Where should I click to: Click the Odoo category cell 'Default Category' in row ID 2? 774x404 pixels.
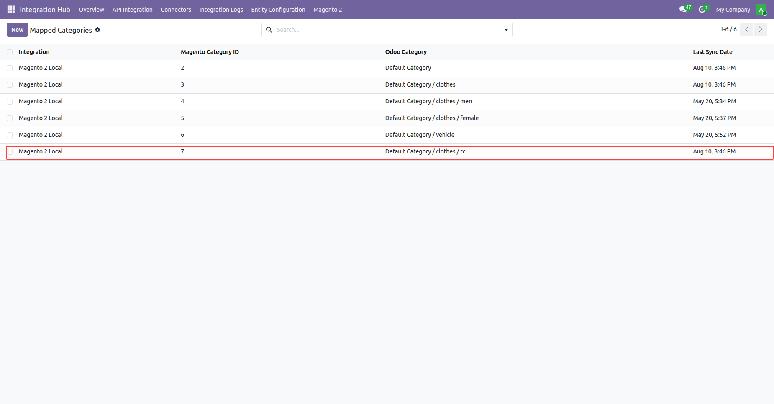coord(408,68)
